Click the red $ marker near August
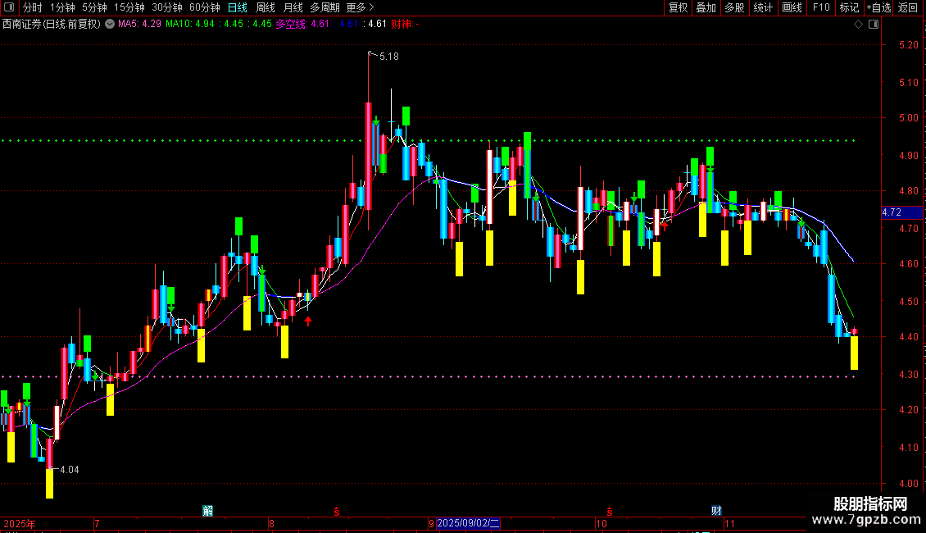The height and width of the screenshot is (533, 926). [x=337, y=512]
